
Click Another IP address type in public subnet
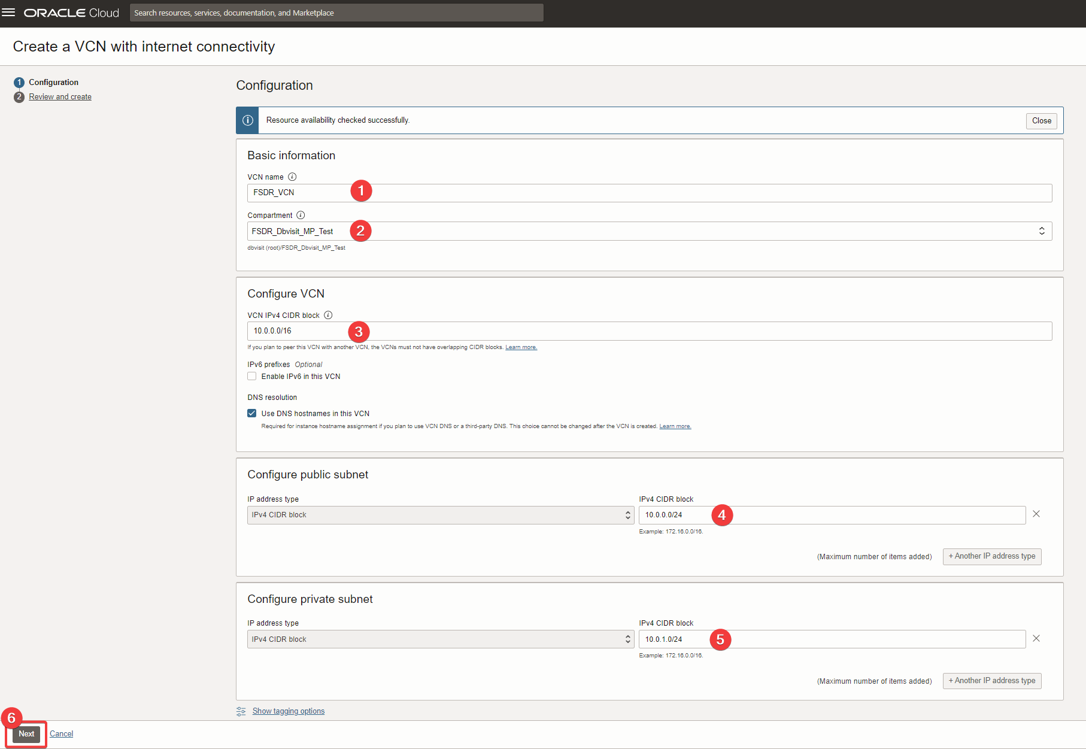[x=992, y=556]
